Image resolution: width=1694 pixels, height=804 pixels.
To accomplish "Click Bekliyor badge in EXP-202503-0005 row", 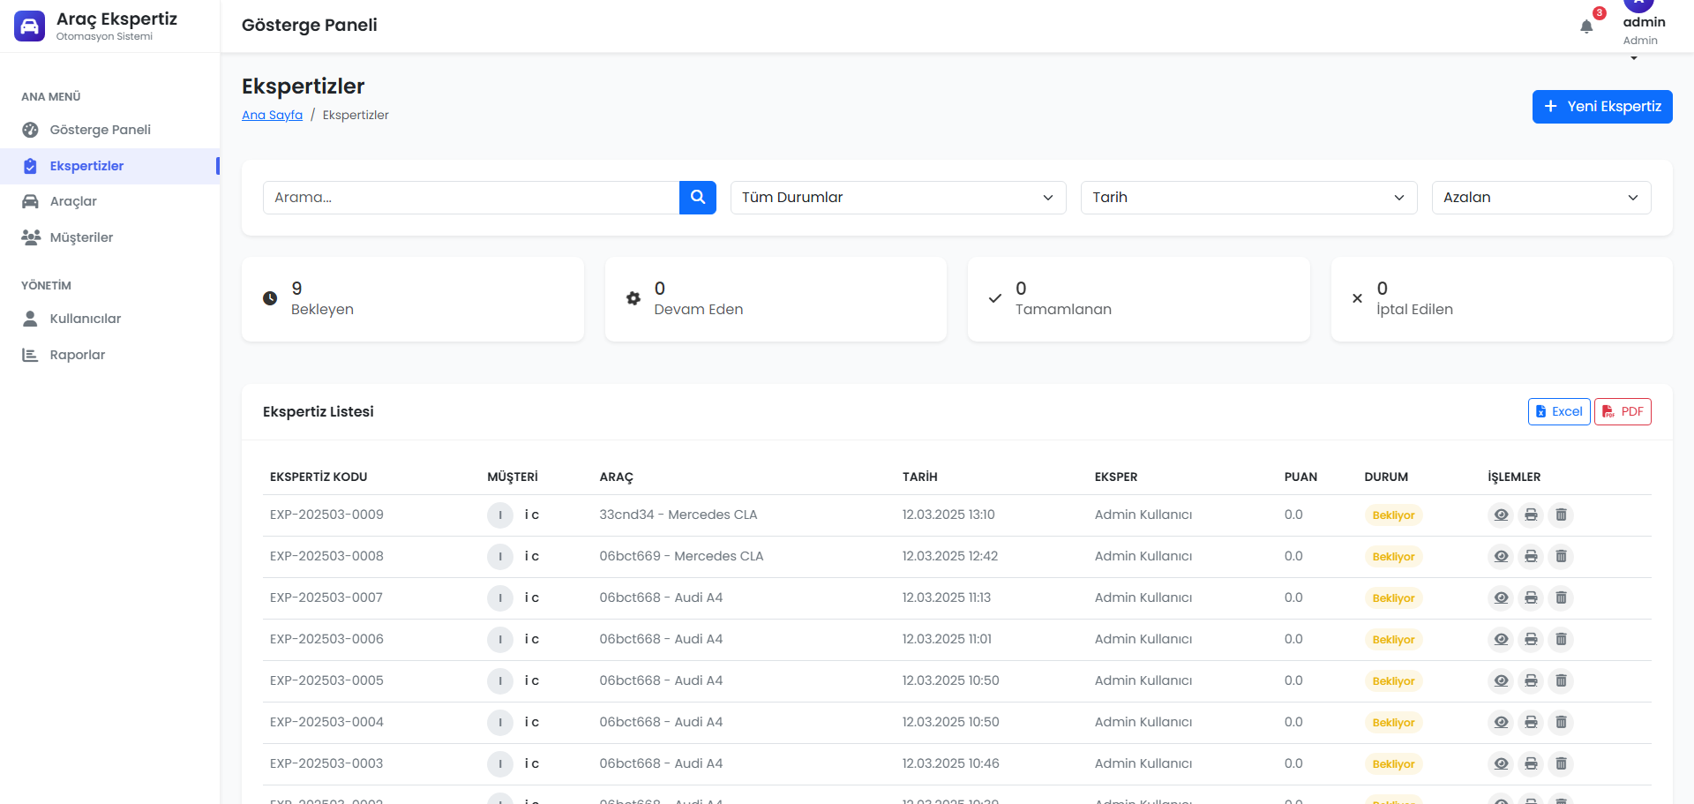I will 1393,681.
